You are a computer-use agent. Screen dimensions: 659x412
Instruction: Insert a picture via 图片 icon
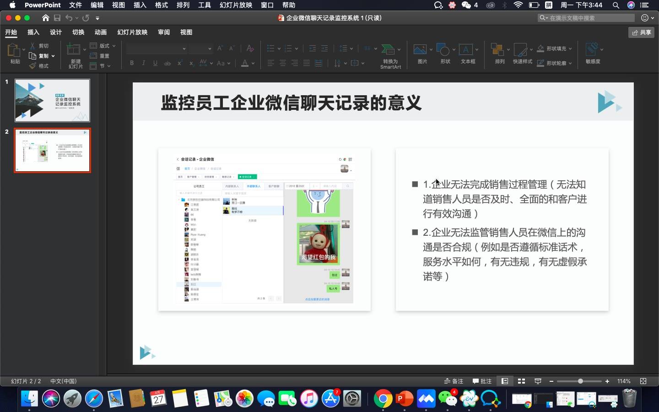click(x=420, y=49)
